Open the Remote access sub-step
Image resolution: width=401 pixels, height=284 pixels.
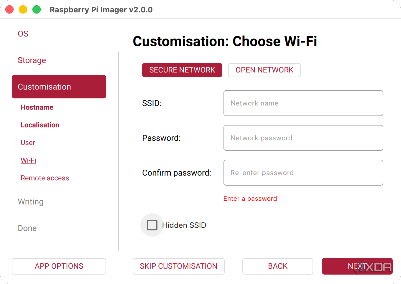click(45, 178)
